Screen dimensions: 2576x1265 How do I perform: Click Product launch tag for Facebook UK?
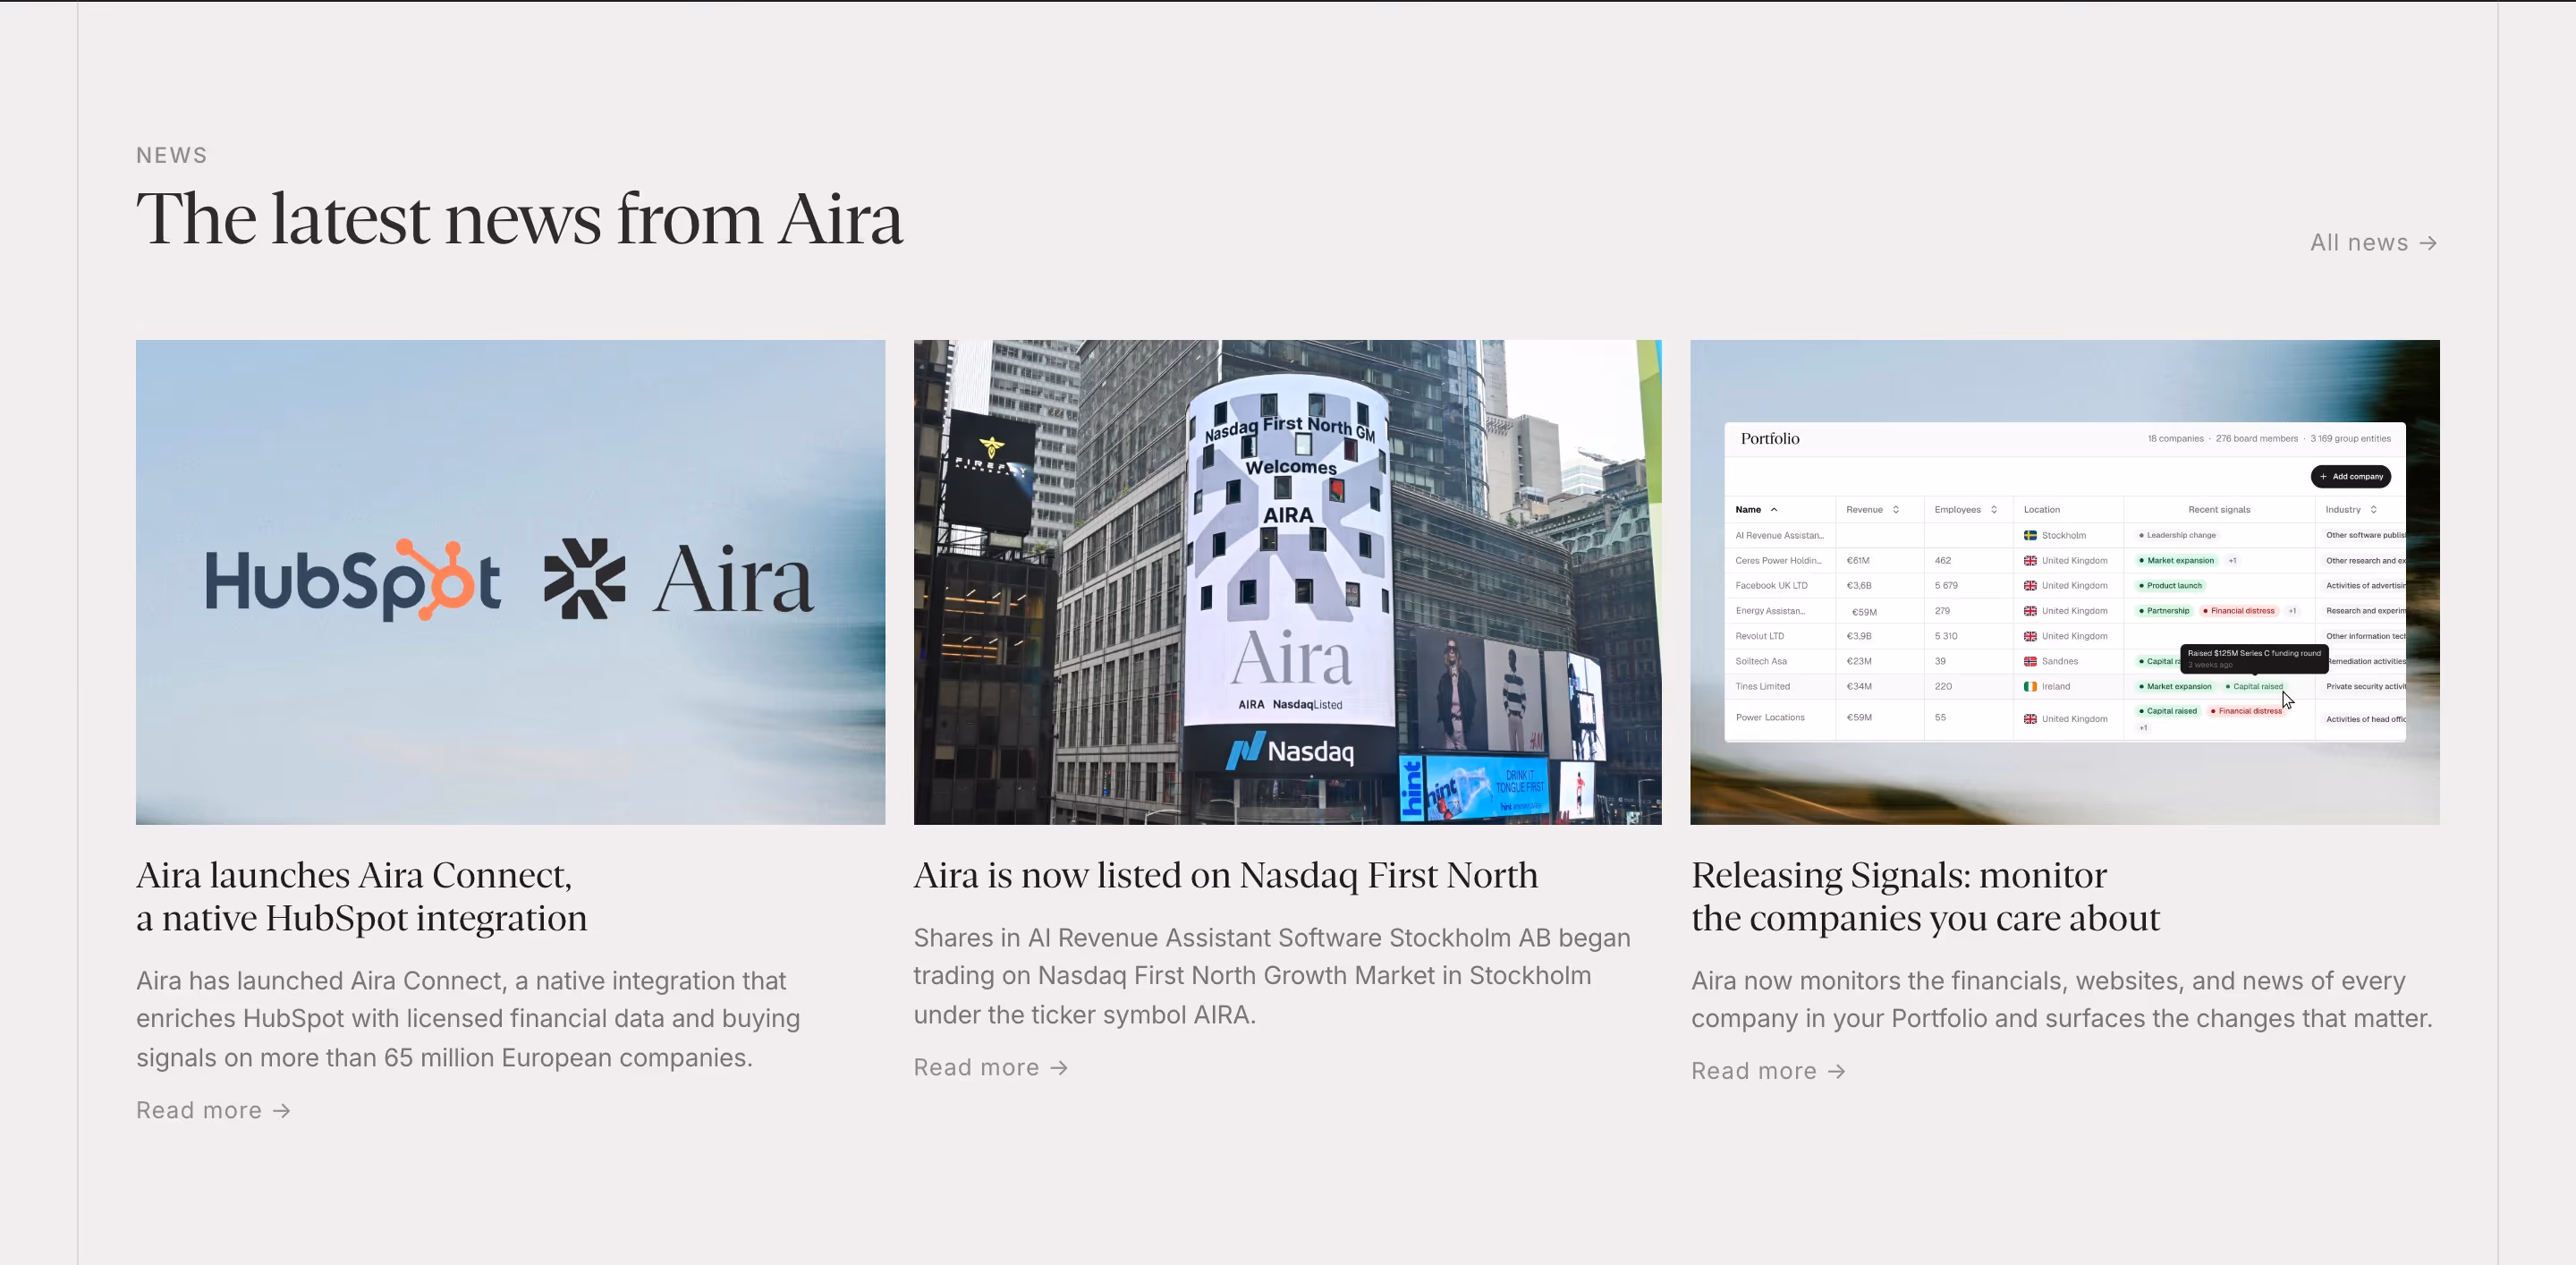2170,586
